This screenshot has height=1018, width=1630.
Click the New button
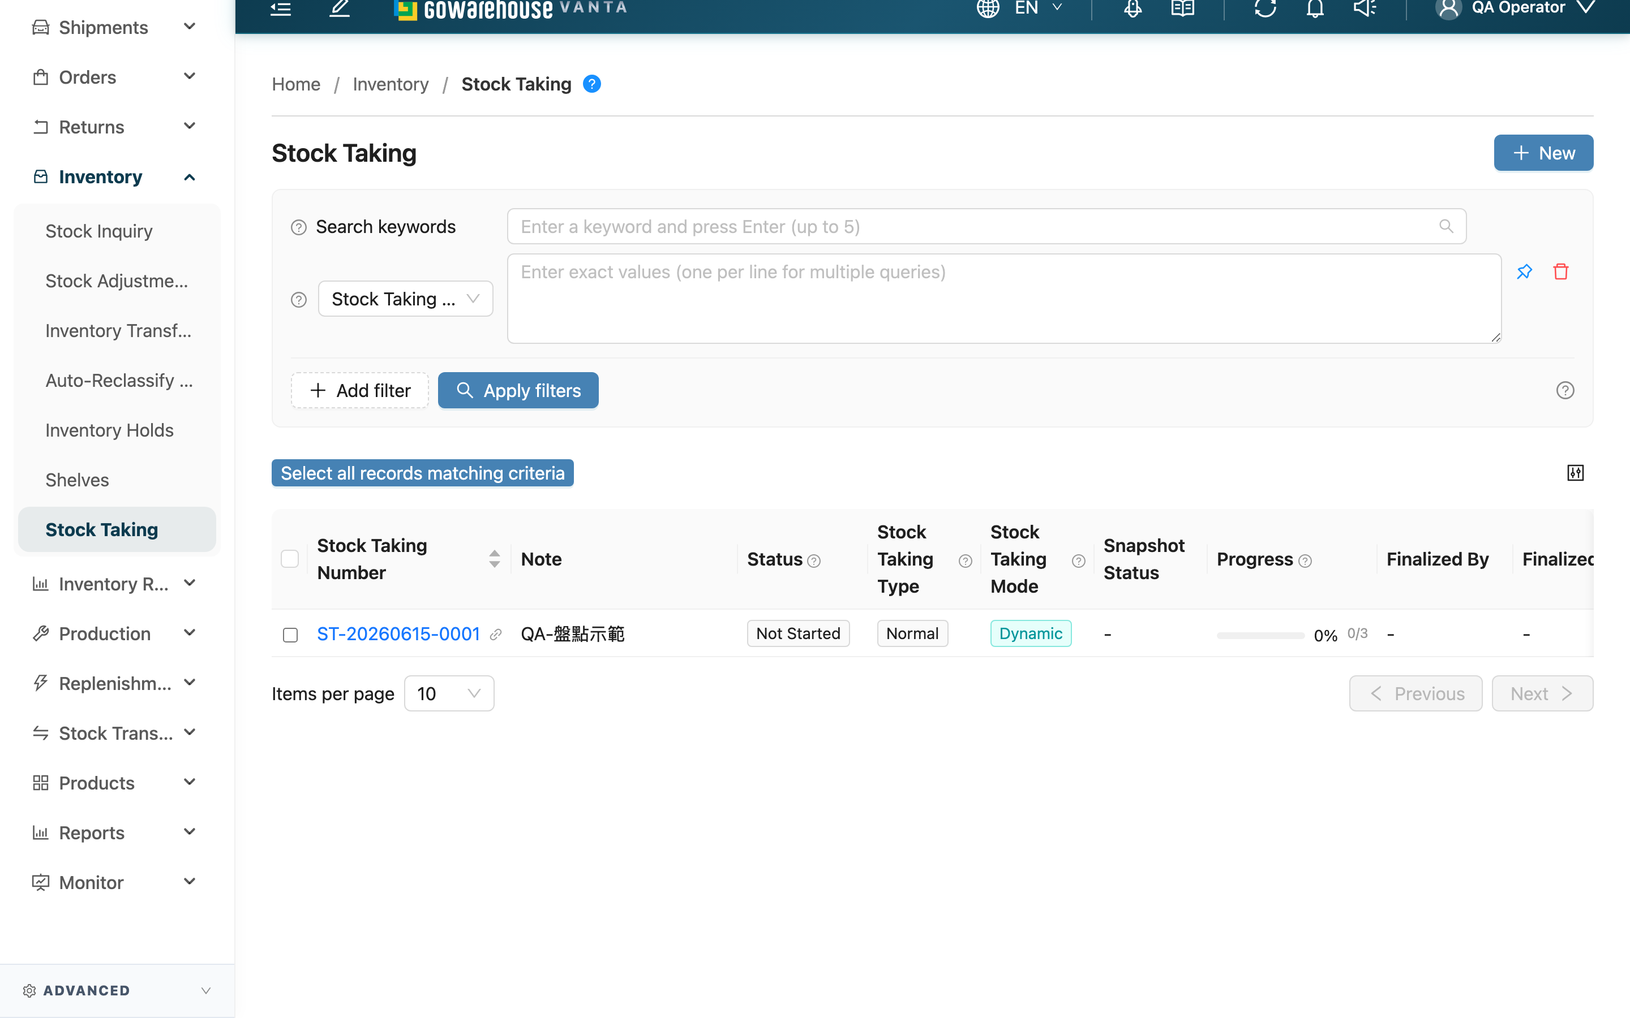(x=1543, y=153)
